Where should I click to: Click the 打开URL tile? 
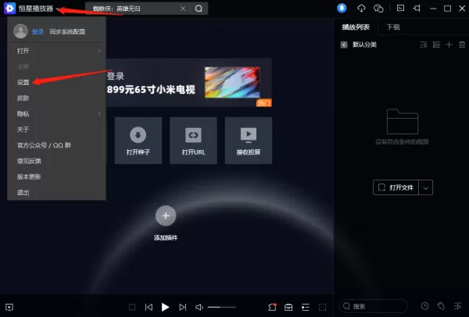point(193,141)
